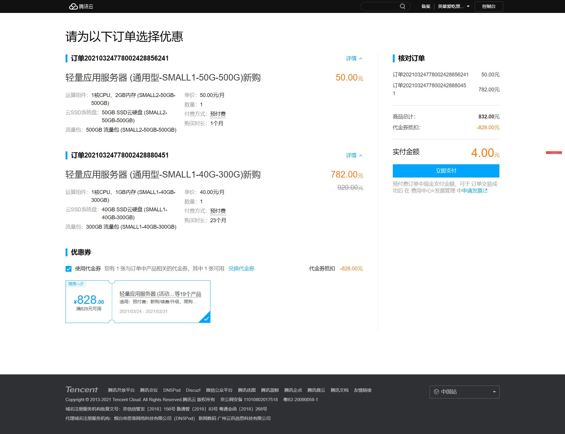Image resolution: width=565 pixels, height=434 pixels.
Task: Click the search magnifier icon
Action: 402,6
